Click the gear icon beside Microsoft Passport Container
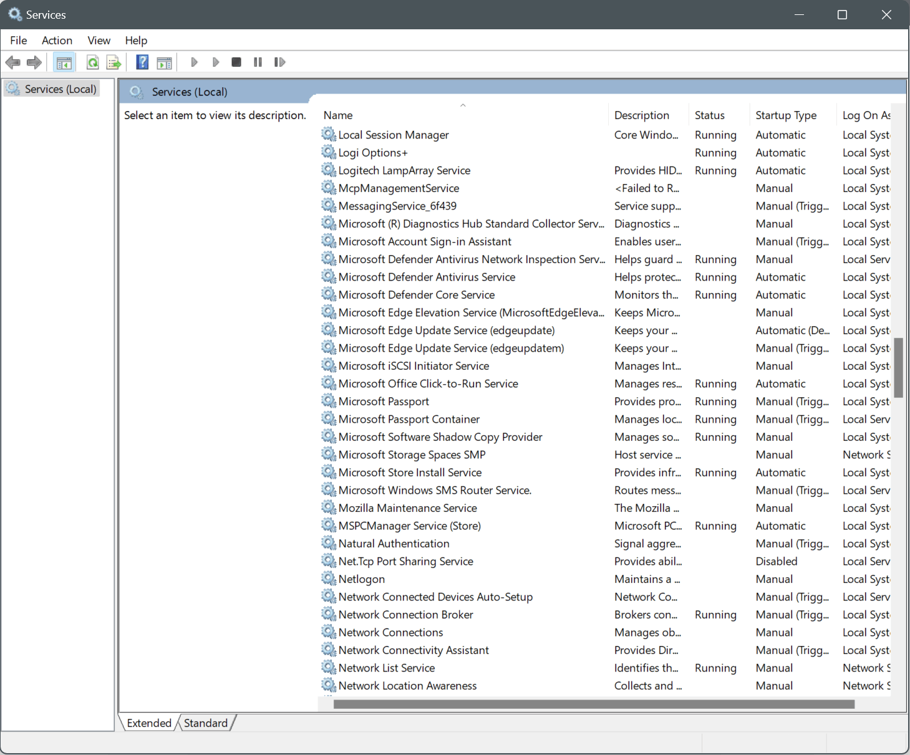 click(329, 419)
